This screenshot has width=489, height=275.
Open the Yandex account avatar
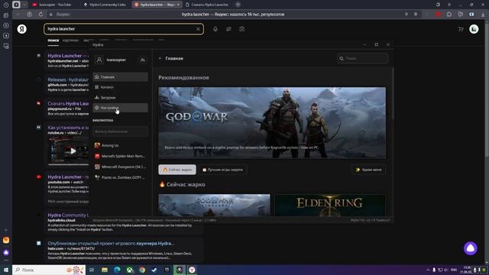pyautogui.click(x=474, y=29)
